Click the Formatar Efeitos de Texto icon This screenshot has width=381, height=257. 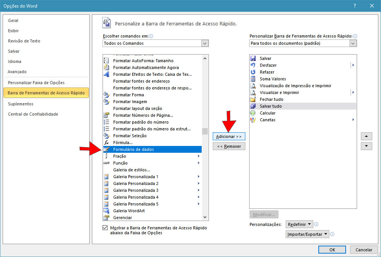pyautogui.click(x=106, y=74)
